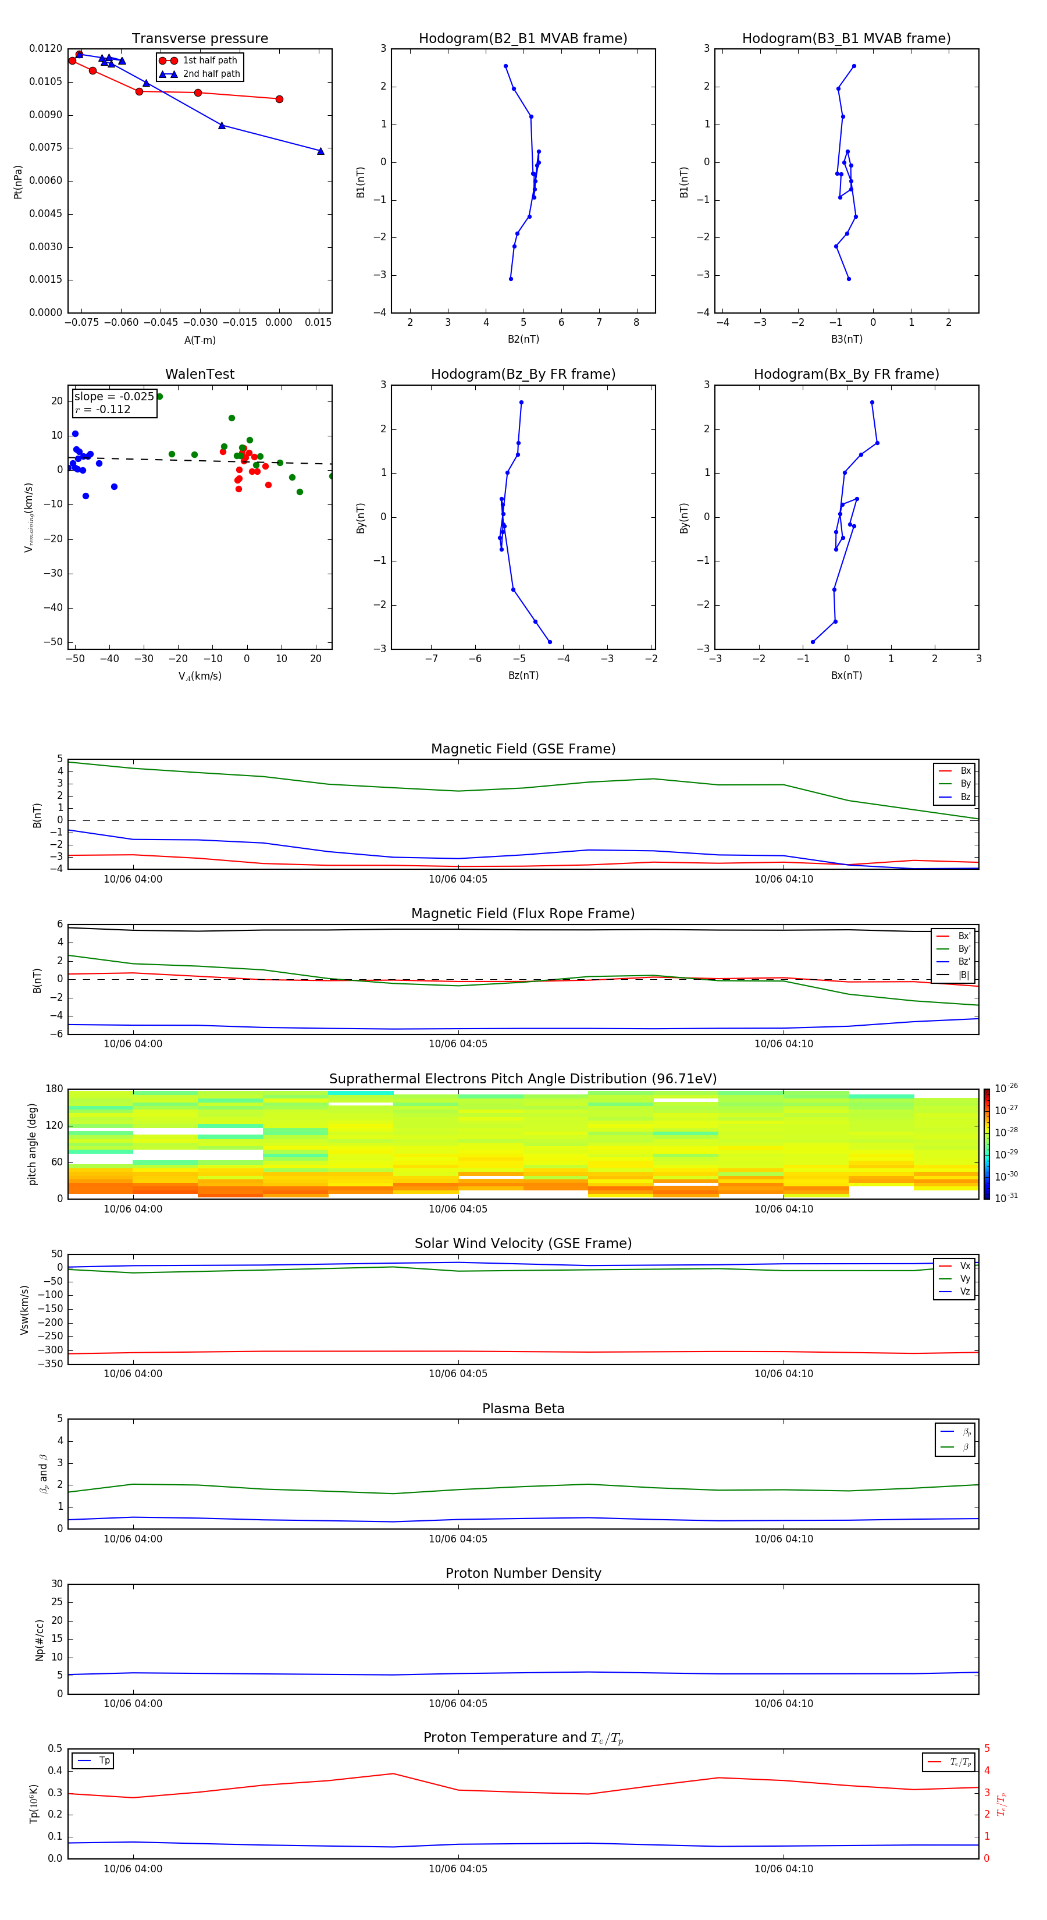Click the 'r = -0.112' annotation
Image resolution: width=1047 pixels, height=1920 pixels.
103,409
